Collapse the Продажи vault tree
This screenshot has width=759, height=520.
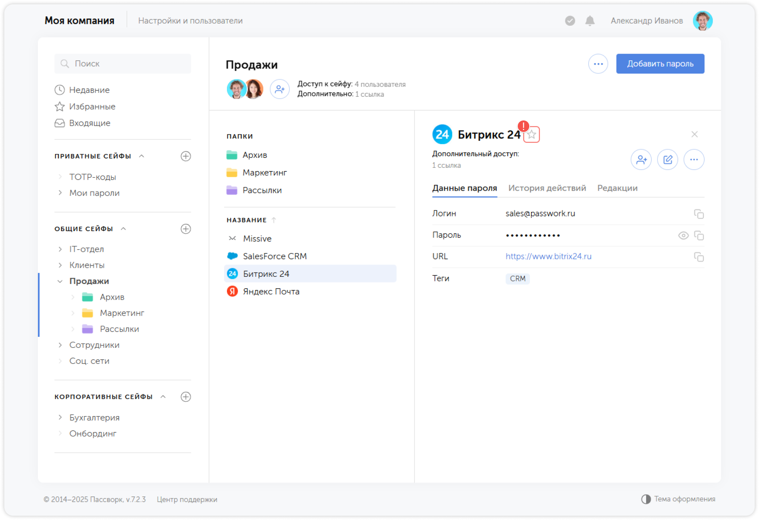[60, 281]
